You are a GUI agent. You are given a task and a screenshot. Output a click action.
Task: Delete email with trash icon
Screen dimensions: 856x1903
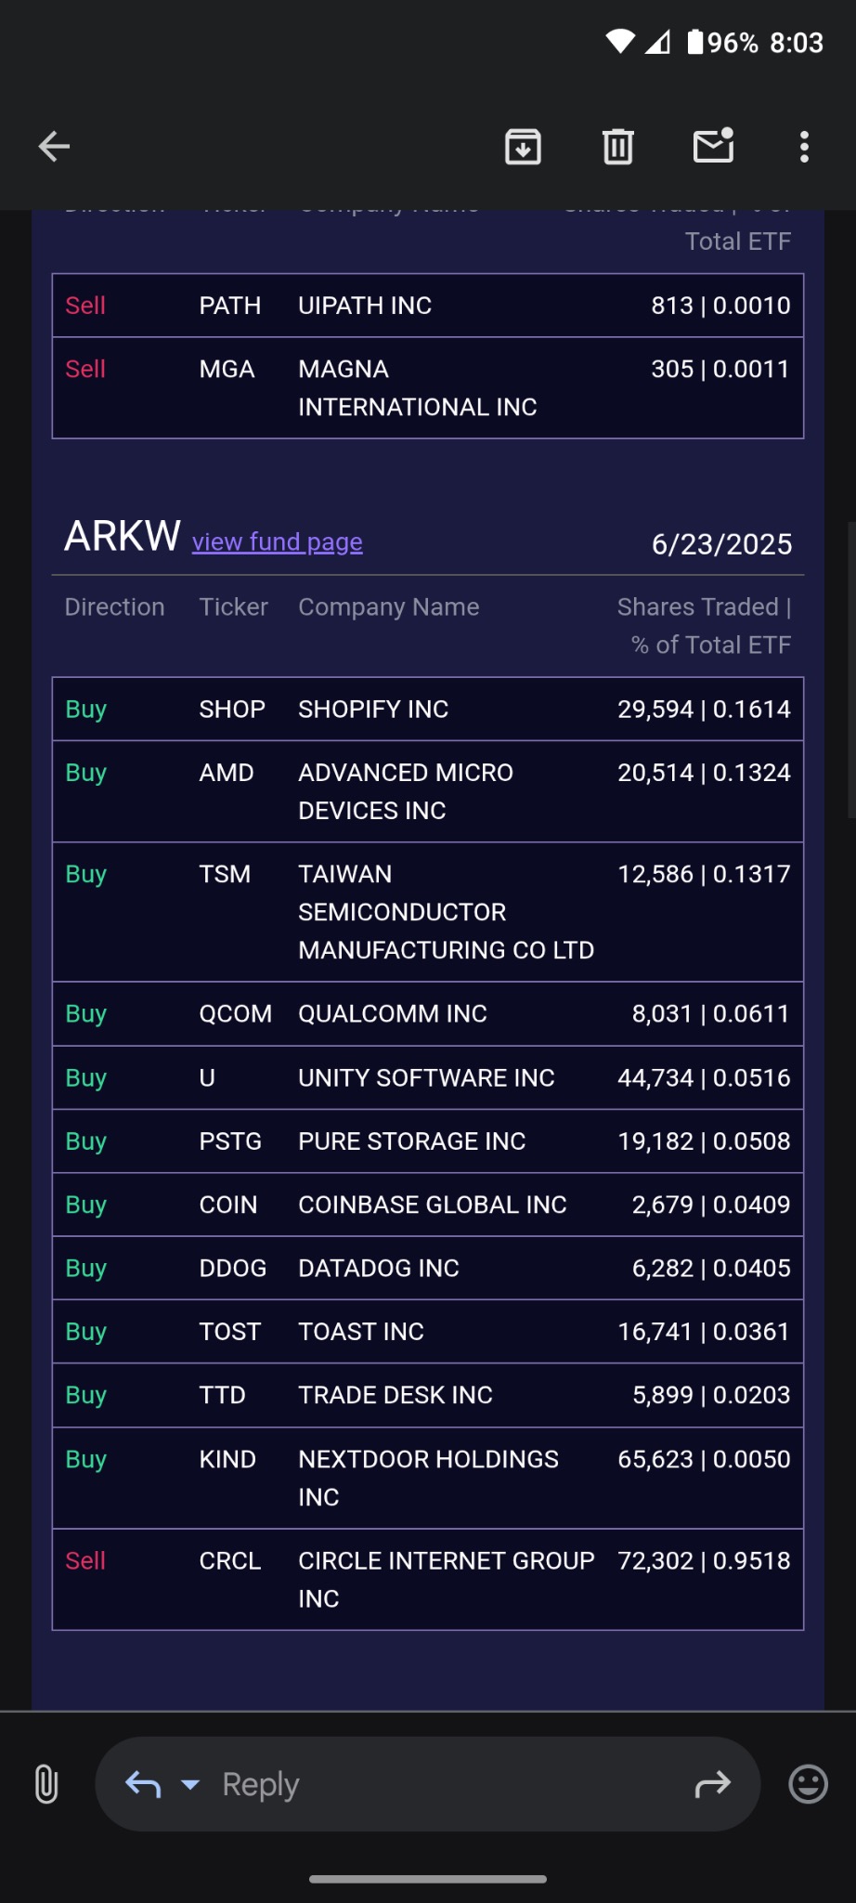pyautogui.click(x=618, y=146)
